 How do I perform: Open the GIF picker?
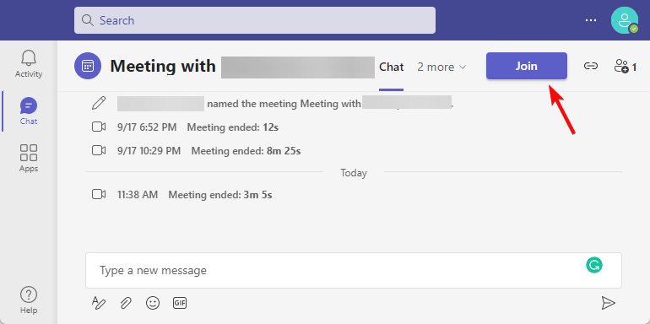coord(180,303)
